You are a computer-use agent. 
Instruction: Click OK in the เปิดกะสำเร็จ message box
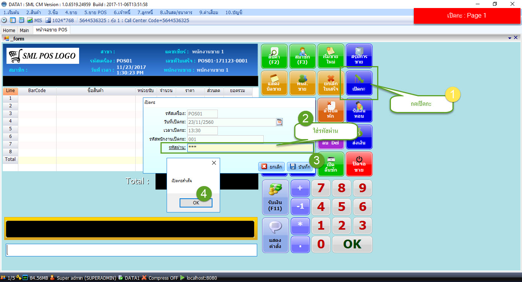tap(196, 203)
